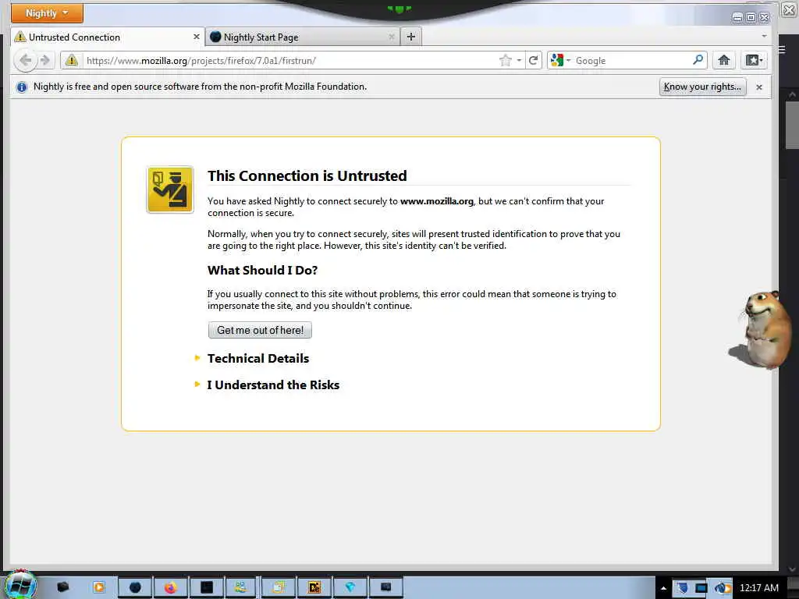Click the yellow security officer warning icon

click(170, 190)
